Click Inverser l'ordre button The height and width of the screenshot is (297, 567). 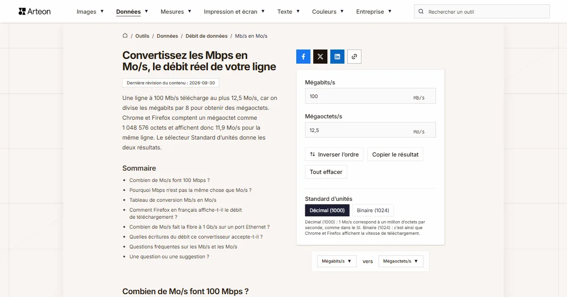[334, 155]
